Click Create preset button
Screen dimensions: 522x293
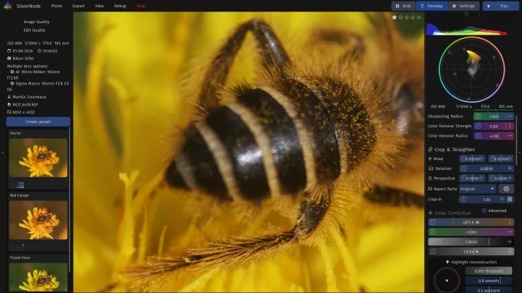point(38,122)
